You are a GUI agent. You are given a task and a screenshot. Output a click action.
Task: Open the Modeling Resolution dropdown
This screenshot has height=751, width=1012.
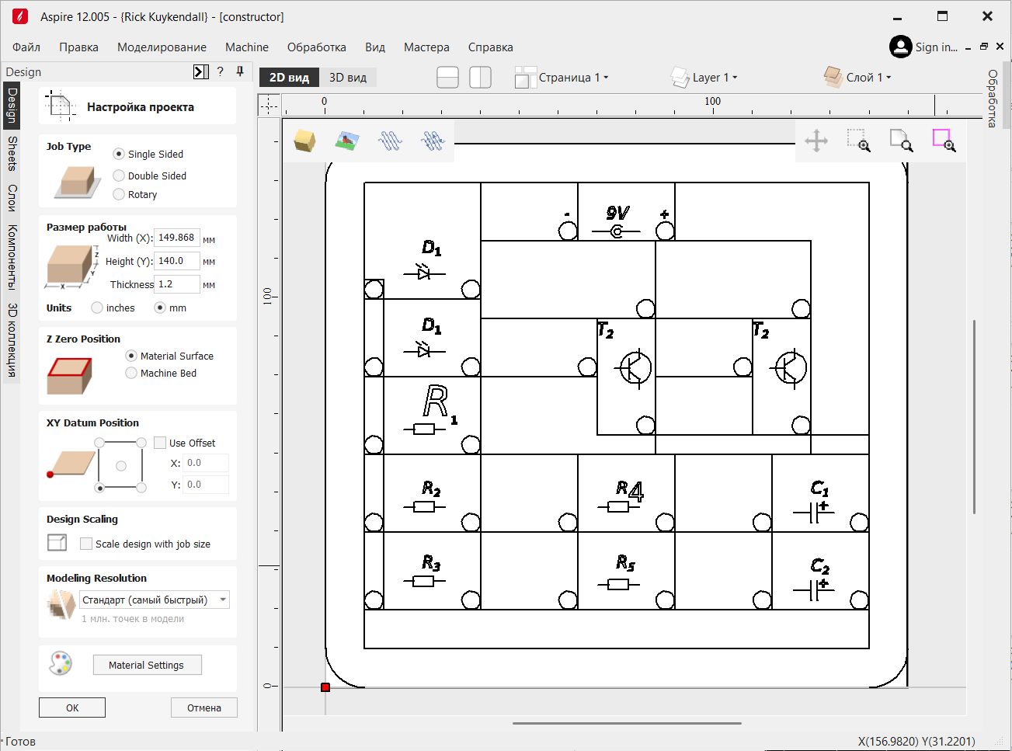[155, 600]
